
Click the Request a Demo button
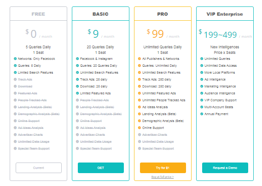225,168
